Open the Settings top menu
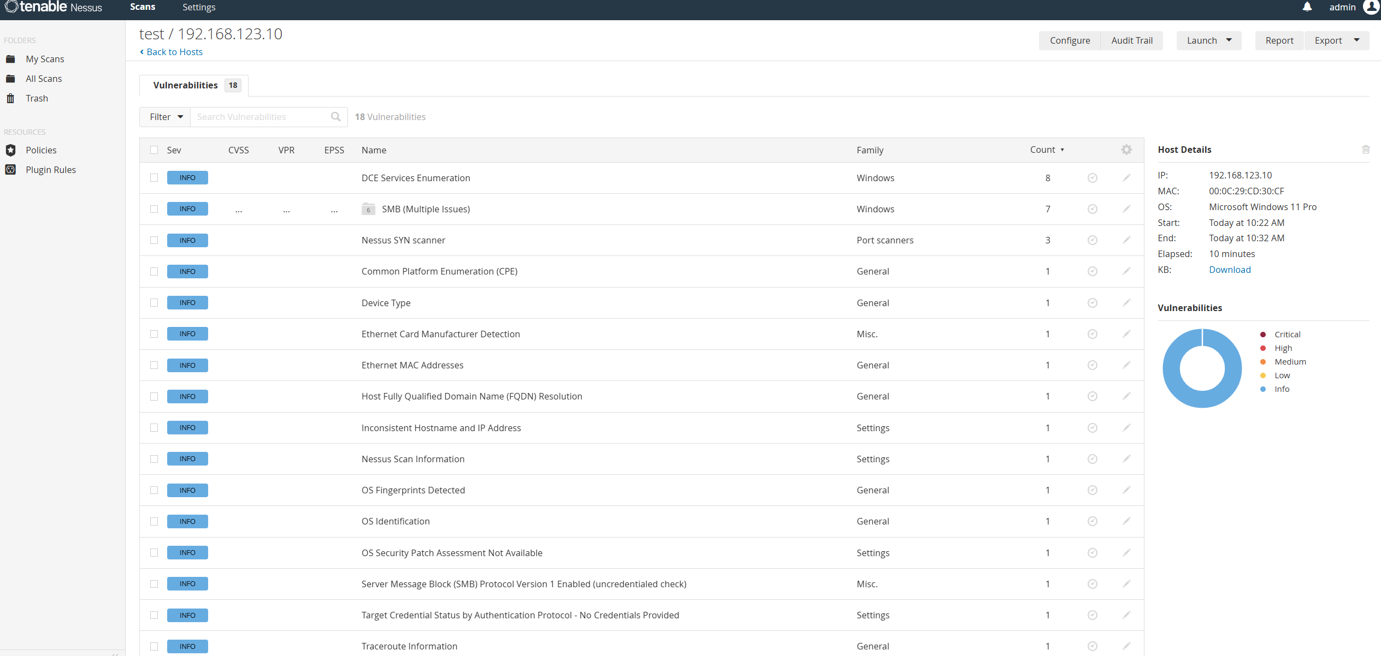1381x656 pixels. click(199, 7)
